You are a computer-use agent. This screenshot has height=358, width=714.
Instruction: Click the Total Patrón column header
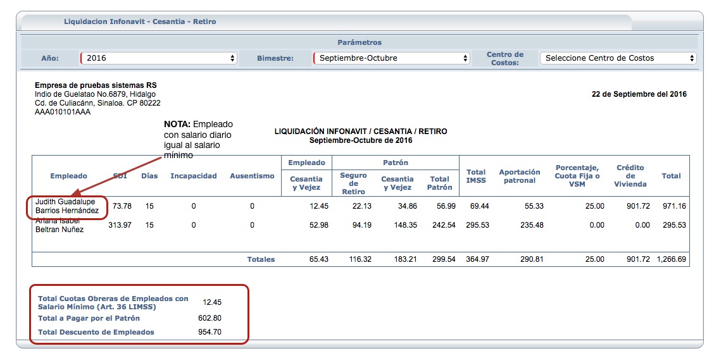click(439, 183)
